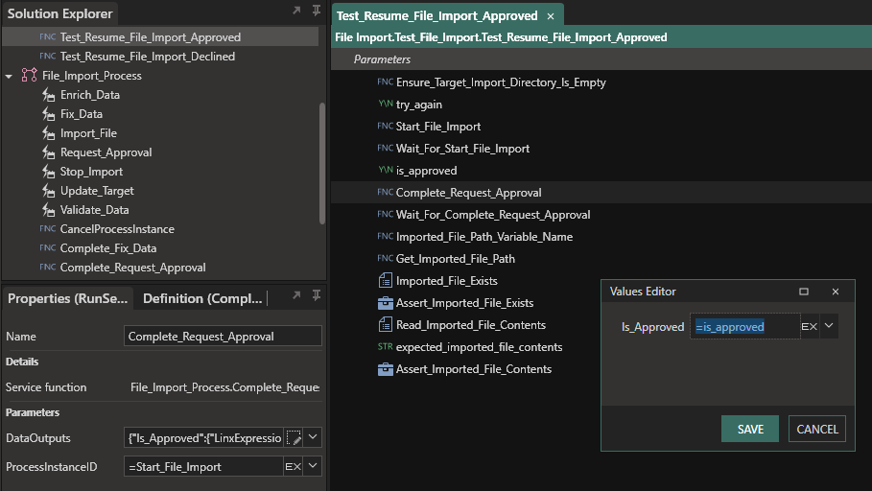Viewport: 872px width, 491px height.
Task: Select Ensure_Target_Import_Directory_Is_Empty step
Action: coord(501,82)
